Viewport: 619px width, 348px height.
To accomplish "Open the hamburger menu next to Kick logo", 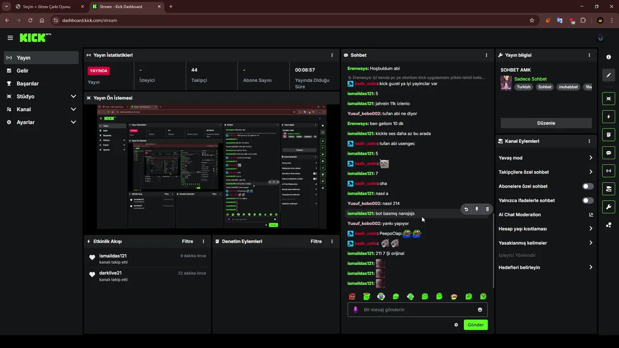I will pyautogui.click(x=10, y=38).
